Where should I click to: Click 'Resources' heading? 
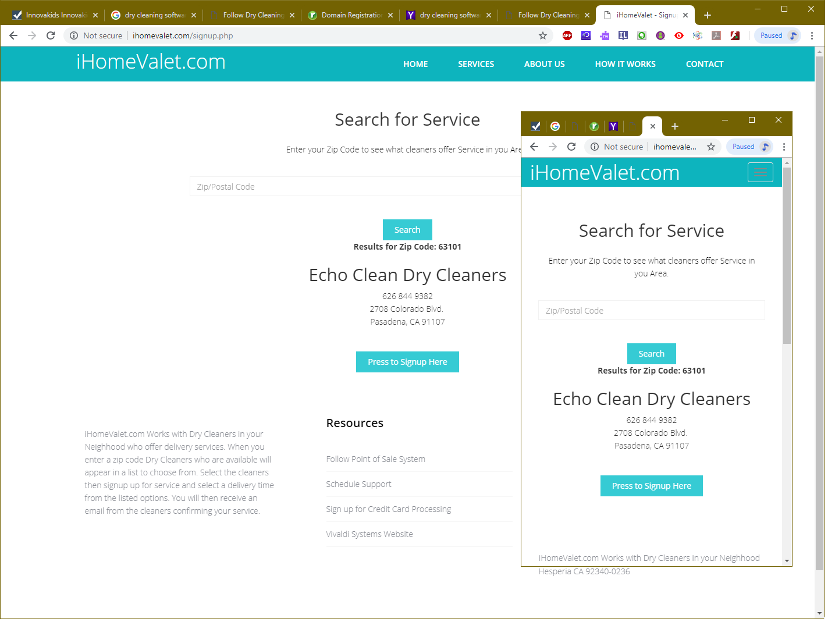click(355, 423)
